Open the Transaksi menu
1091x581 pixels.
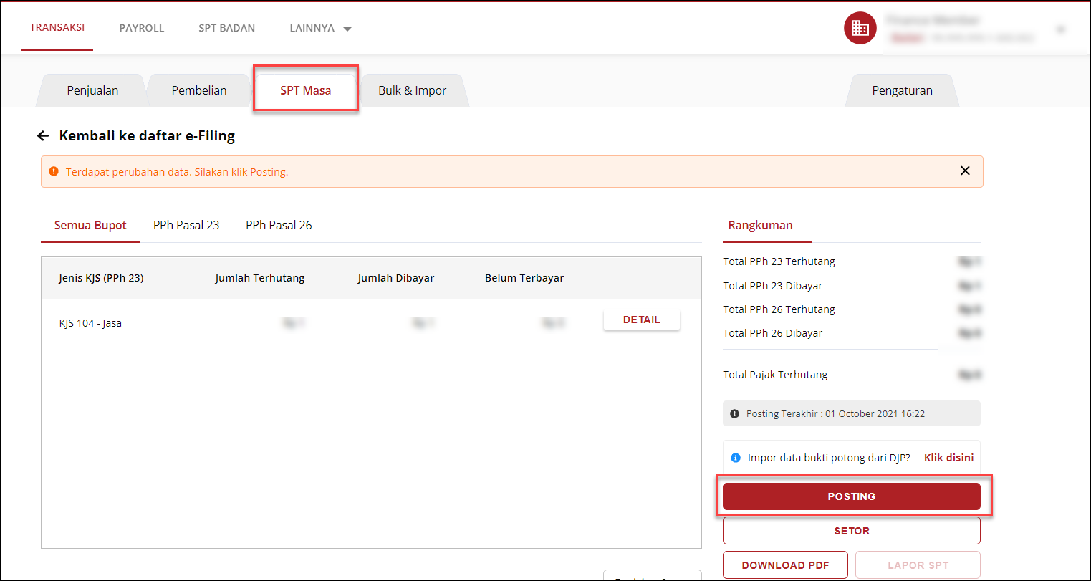click(x=57, y=28)
